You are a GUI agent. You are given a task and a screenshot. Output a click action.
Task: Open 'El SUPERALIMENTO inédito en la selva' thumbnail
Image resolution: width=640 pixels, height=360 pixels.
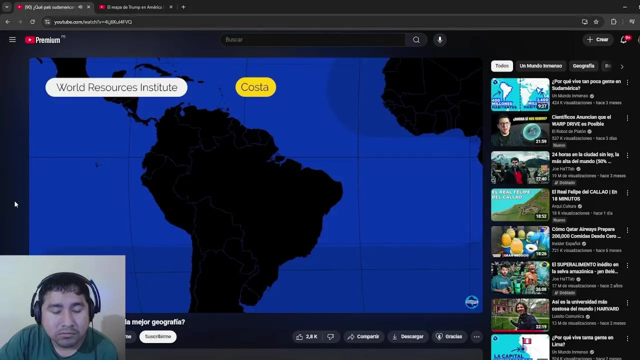(x=520, y=277)
